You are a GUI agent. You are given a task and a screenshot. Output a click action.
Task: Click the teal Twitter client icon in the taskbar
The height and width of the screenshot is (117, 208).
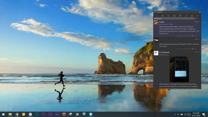coord(91,114)
